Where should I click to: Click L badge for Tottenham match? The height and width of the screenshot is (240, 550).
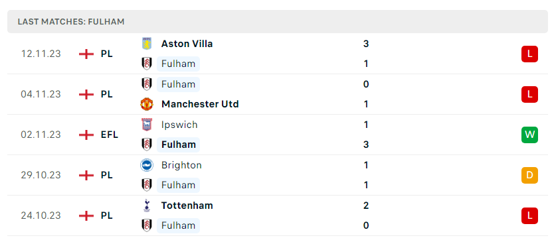click(x=529, y=215)
